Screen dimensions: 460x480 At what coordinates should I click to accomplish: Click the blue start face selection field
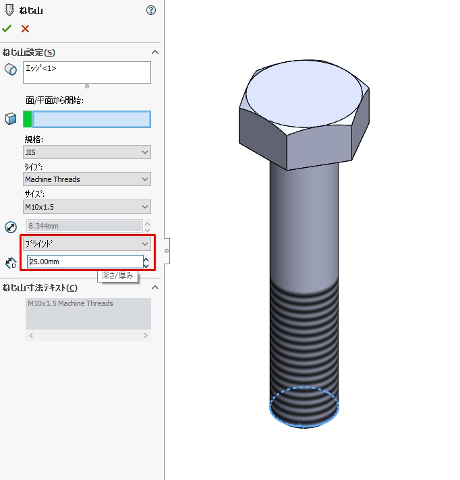click(x=91, y=119)
